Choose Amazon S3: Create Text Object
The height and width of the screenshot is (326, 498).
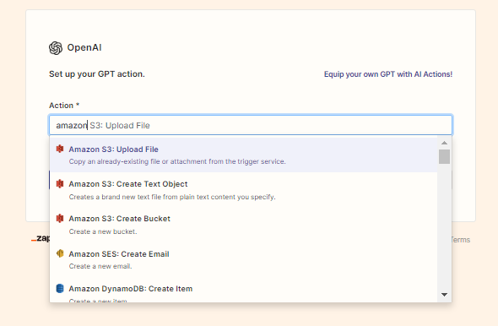[x=243, y=190]
